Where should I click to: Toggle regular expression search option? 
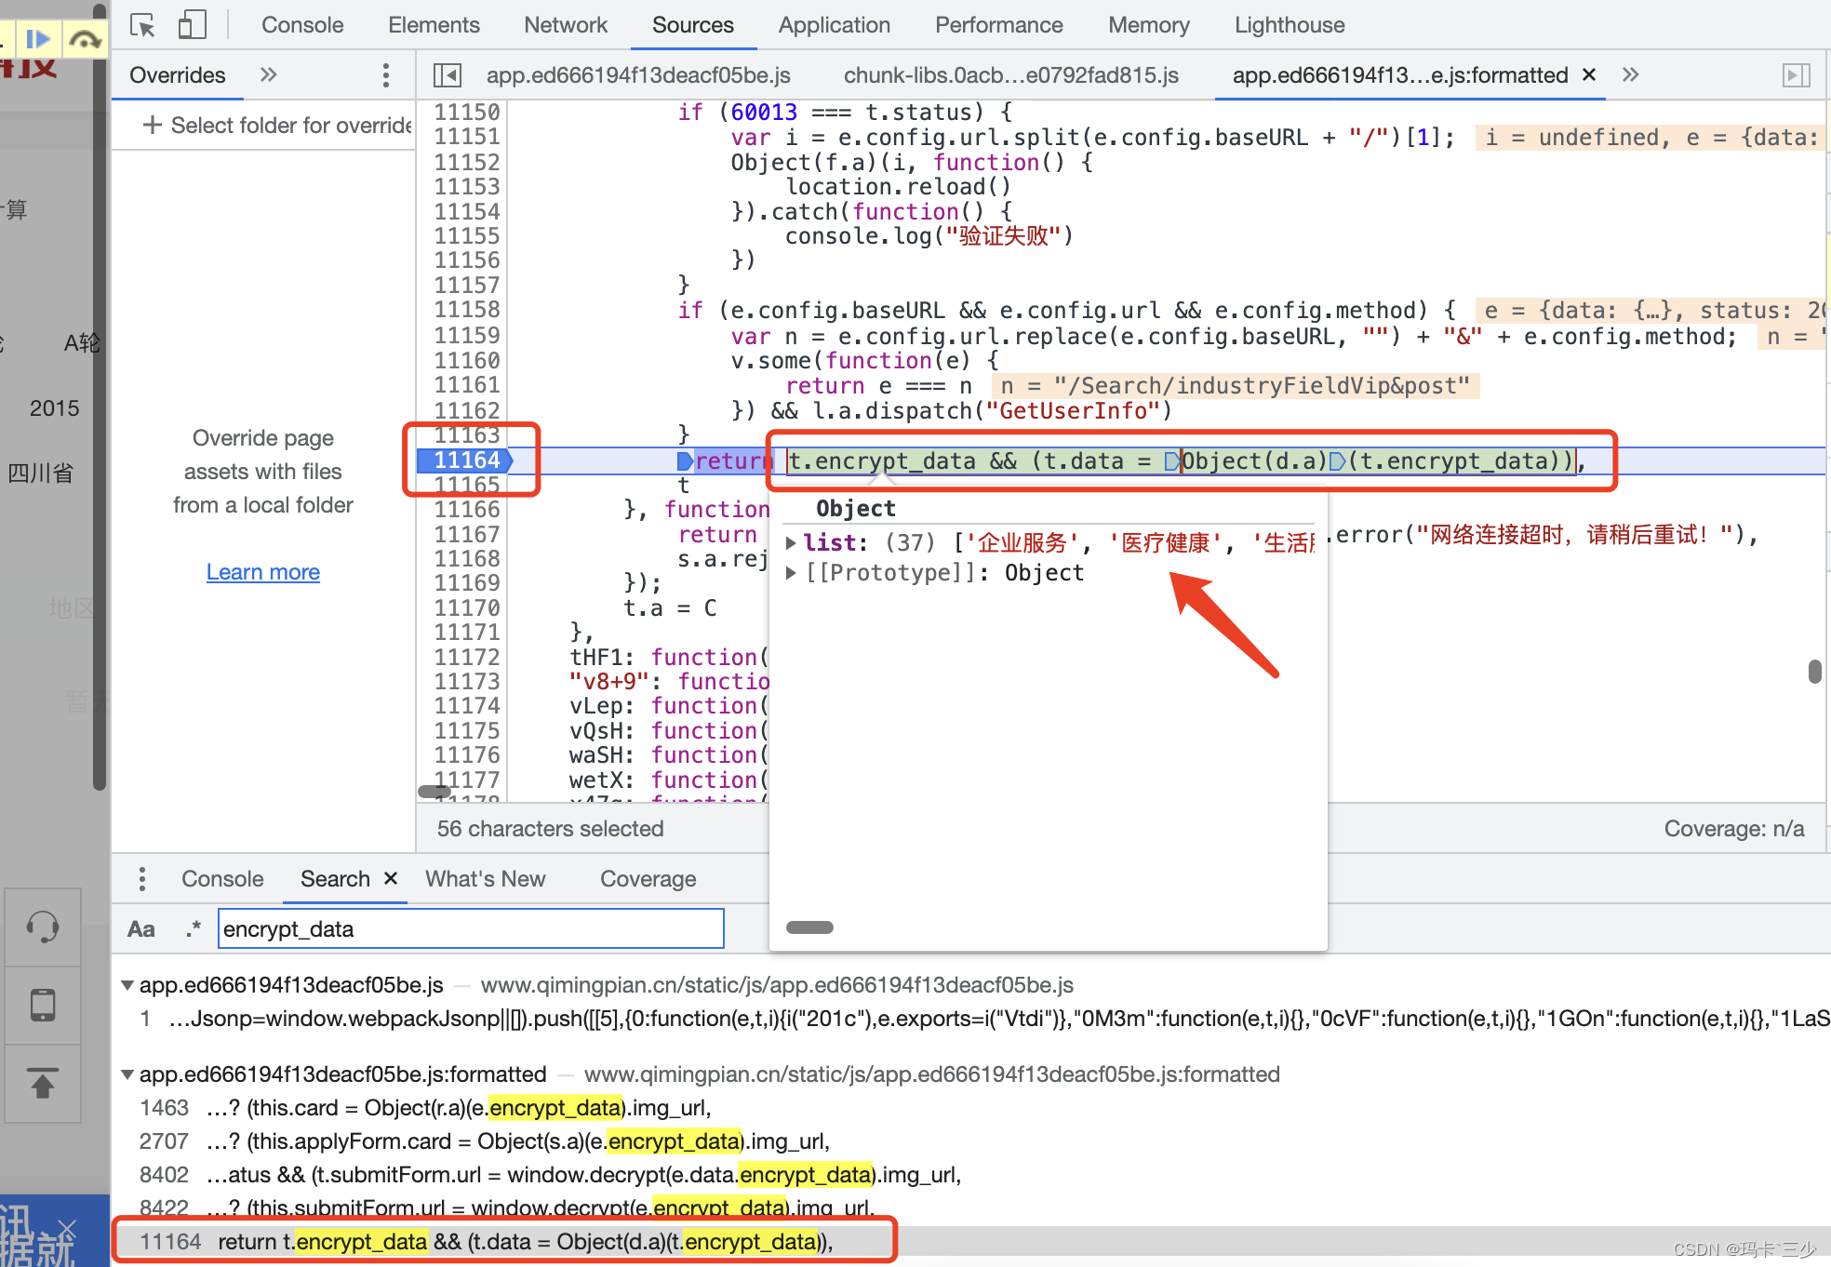click(x=194, y=929)
